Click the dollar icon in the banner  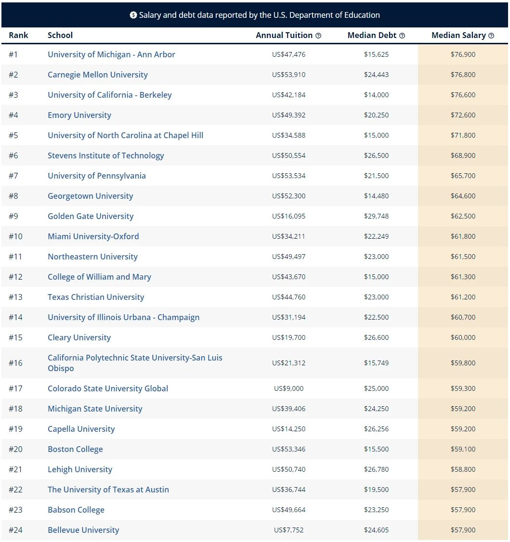tap(133, 15)
